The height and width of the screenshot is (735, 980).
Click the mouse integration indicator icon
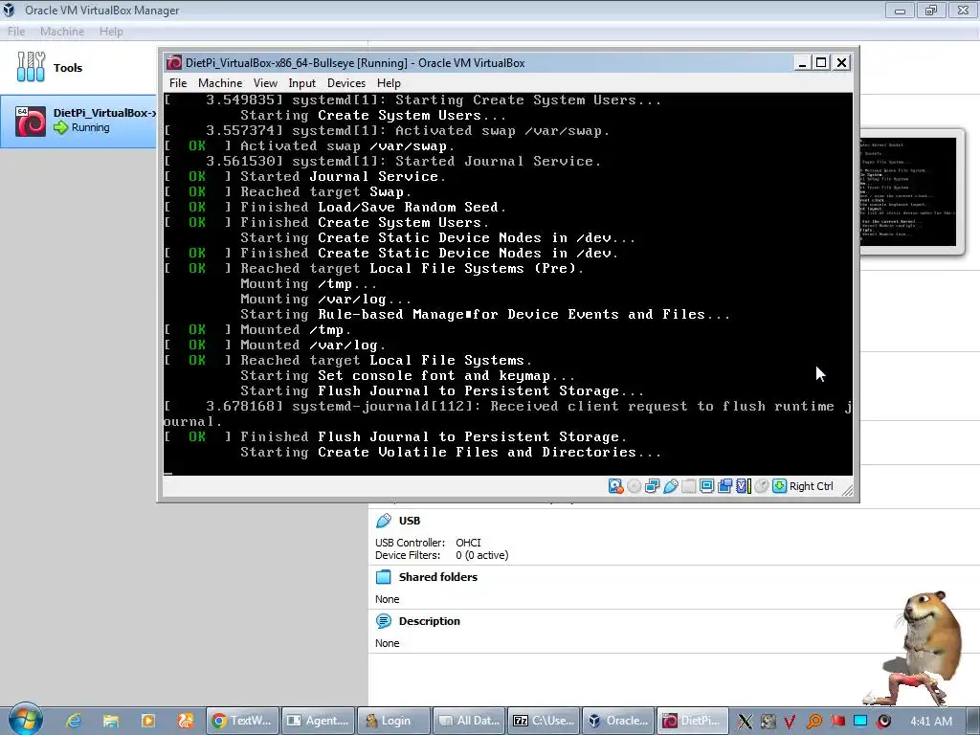761,486
